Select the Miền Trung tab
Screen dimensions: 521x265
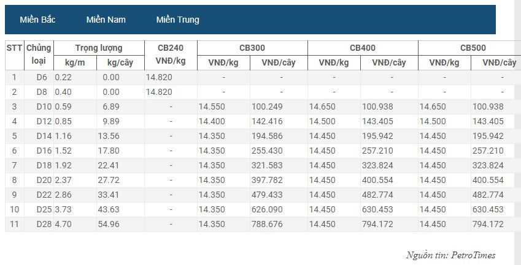178,20
